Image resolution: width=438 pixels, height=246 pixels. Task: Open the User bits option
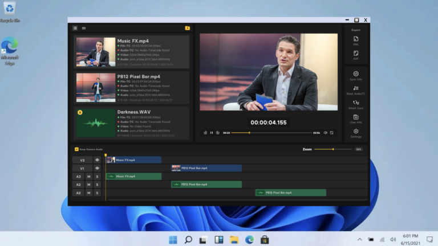[356, 118]
